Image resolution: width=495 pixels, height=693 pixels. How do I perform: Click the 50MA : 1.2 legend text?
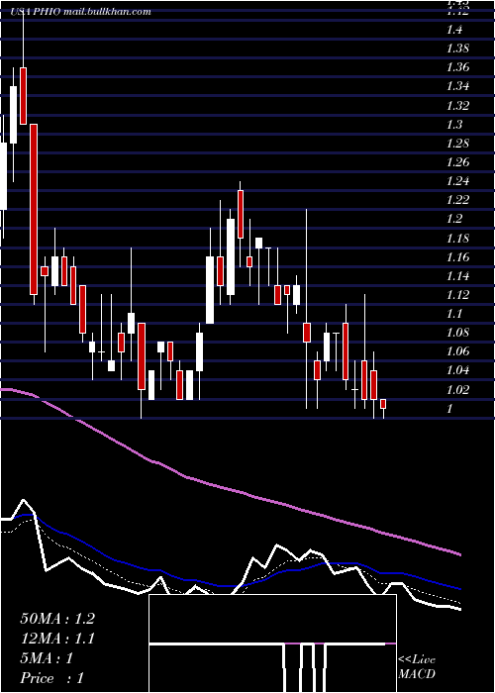coord(57,619)
